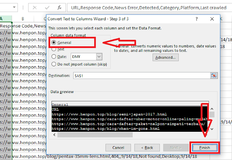Click the semi-japan-2017.html row in preview
Viewport: 232px width, 160px height.
pos(109,114)
